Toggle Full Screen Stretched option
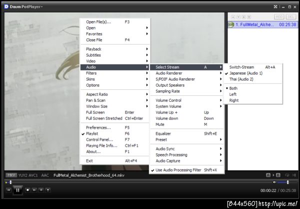 [x=115, y=118]
